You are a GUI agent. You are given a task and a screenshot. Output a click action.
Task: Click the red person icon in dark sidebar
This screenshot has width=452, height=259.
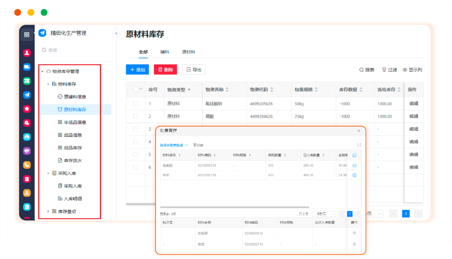pos(27,53)
